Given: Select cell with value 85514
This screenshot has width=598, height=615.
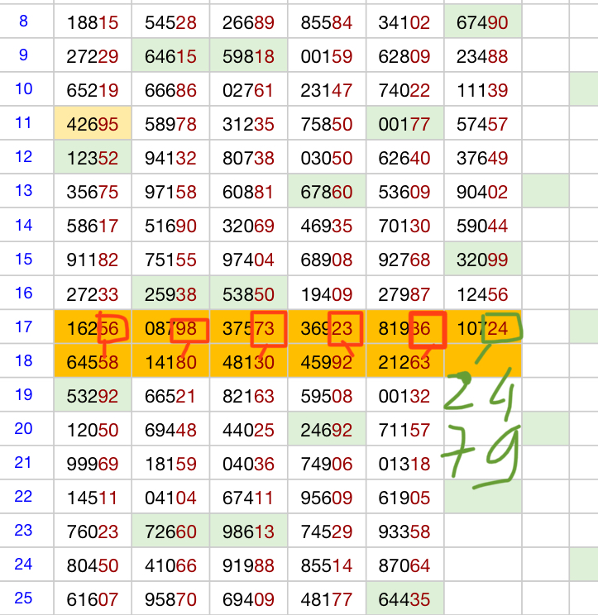Looking at the screenshot, I should click(x=327, y=565).
